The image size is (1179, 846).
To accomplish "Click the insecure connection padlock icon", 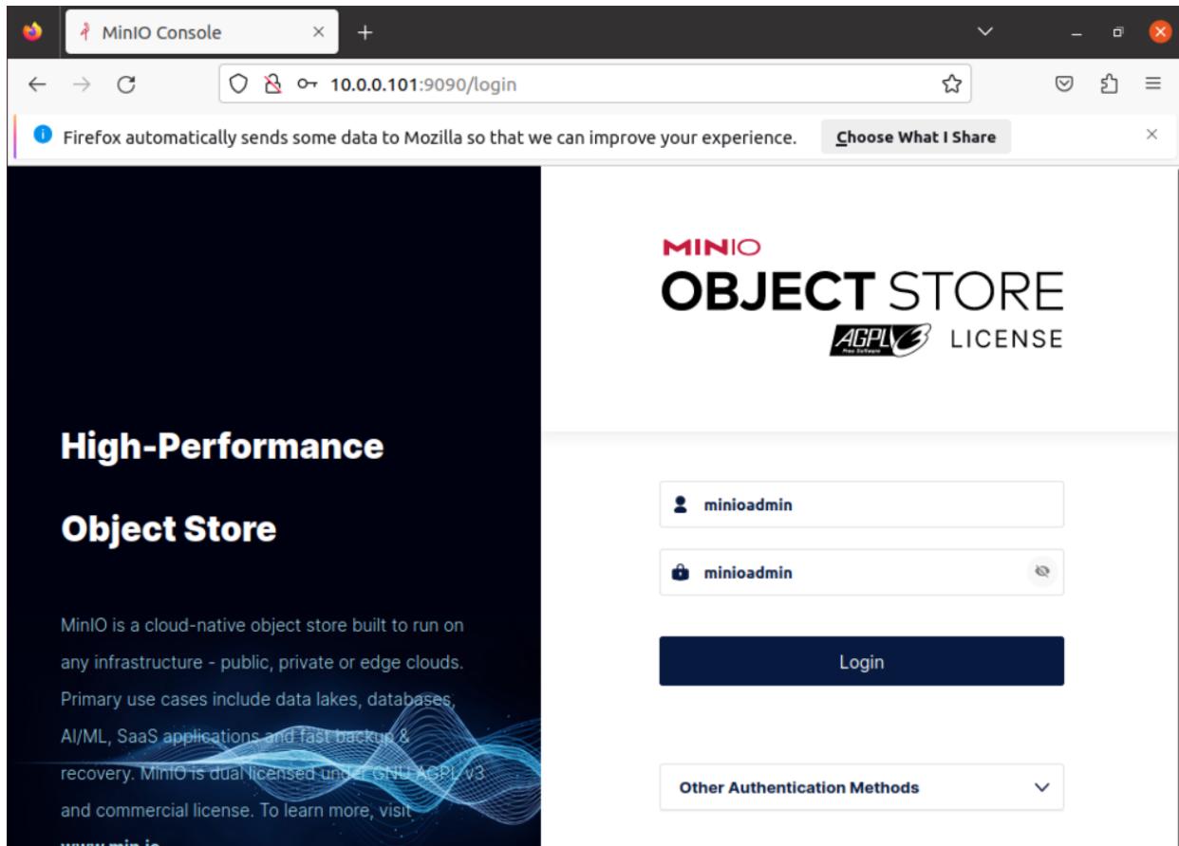I will [274, 84].
